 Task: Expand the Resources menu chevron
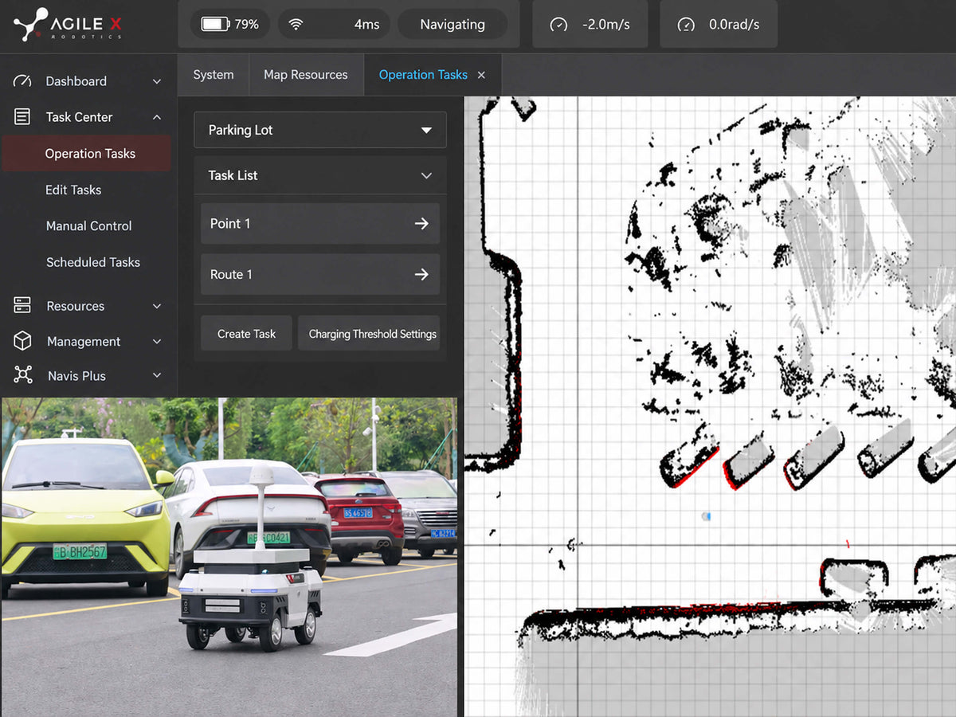click(157, 306)
